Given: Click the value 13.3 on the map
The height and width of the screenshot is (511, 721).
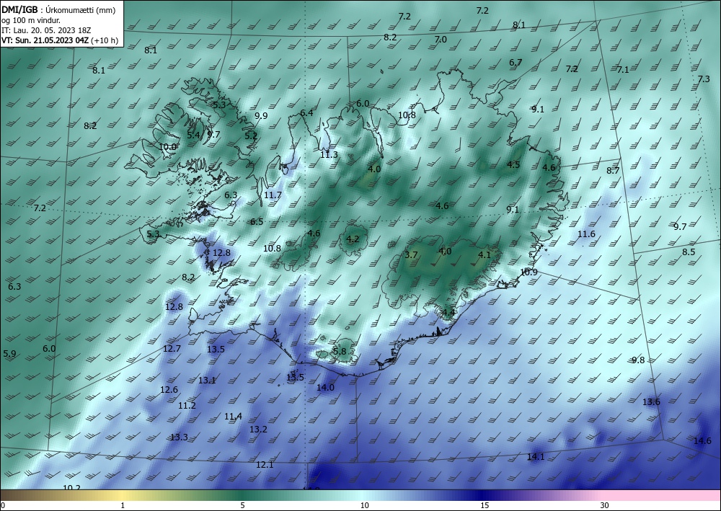Looking at the screenshot, I should pyautogui.click(x=179, y=437).
